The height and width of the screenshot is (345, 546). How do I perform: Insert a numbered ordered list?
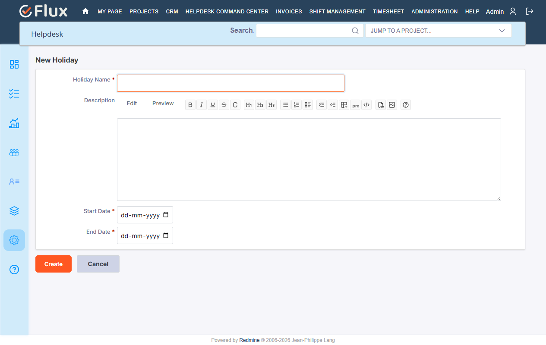click(297, 105)
